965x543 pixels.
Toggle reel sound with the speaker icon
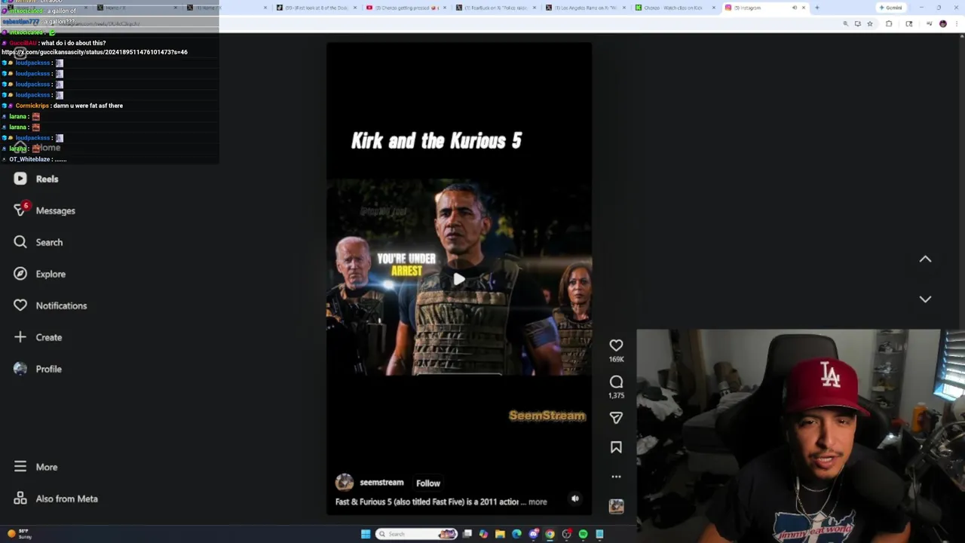click(x=575, y=499)
